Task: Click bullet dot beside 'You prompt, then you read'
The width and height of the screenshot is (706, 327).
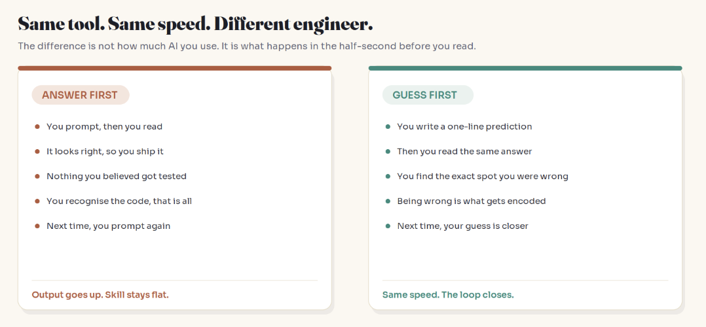Action: pos(37,127)
